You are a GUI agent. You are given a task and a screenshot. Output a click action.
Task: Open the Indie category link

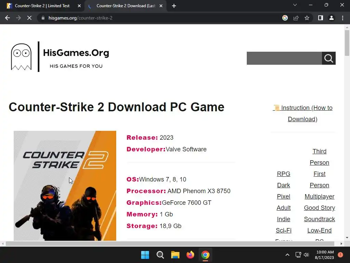283,219
